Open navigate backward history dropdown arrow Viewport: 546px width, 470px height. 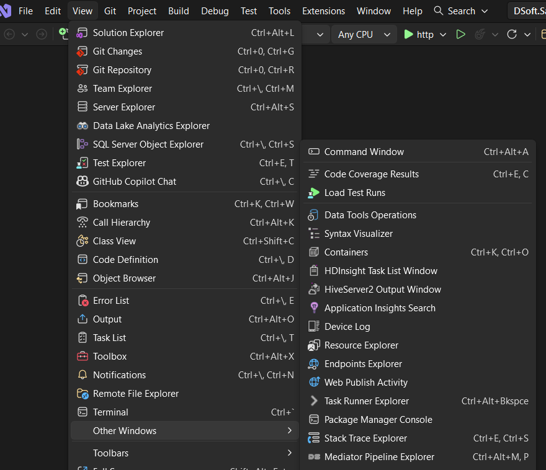pos(25,35)
